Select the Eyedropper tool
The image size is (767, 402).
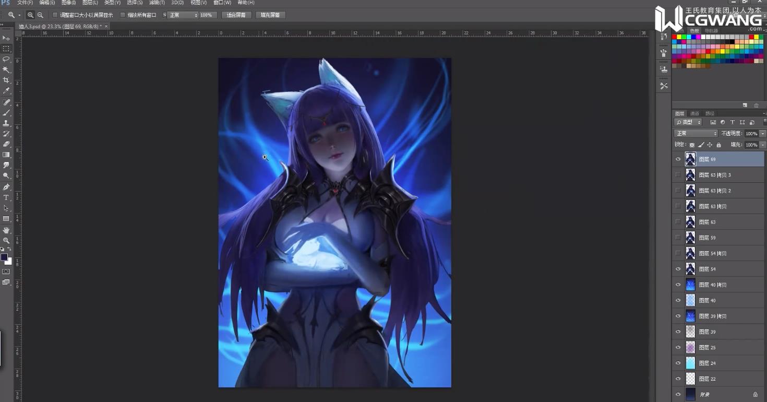(6, 91)
